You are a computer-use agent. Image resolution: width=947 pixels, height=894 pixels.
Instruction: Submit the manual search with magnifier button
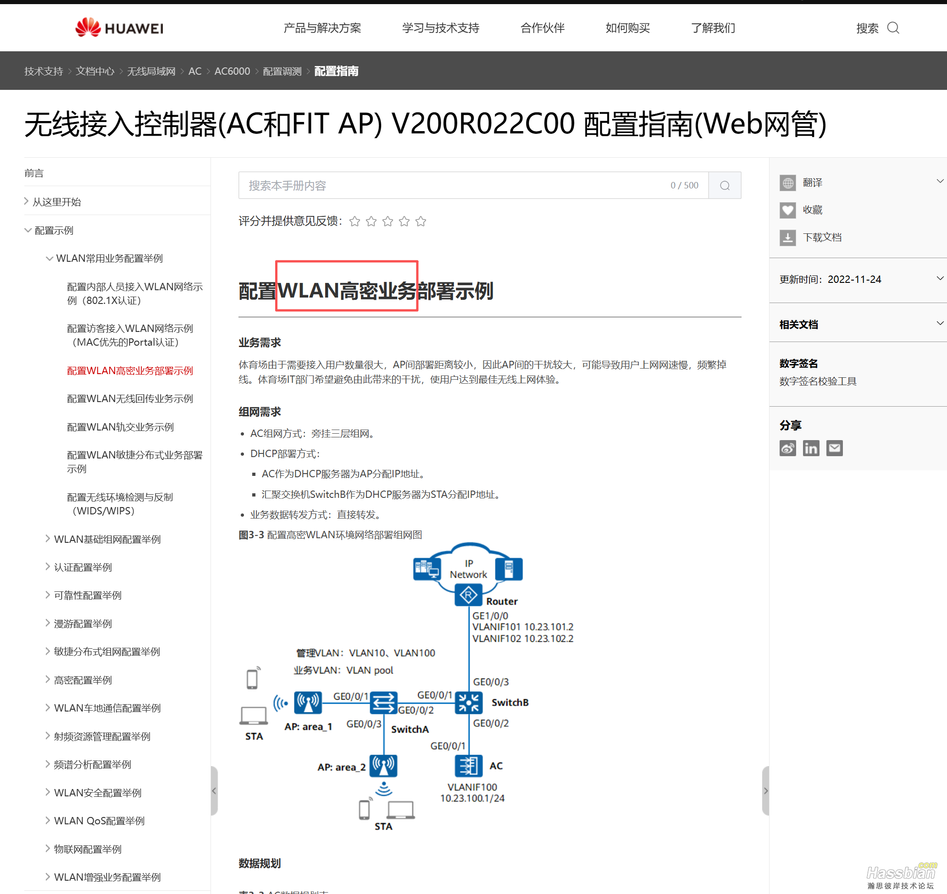[725, 185]
